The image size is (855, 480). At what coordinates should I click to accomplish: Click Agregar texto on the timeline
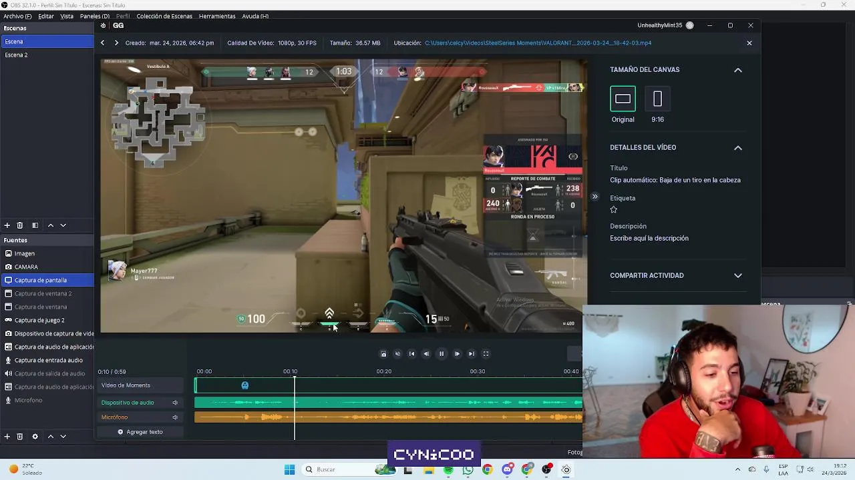point(140,432)
